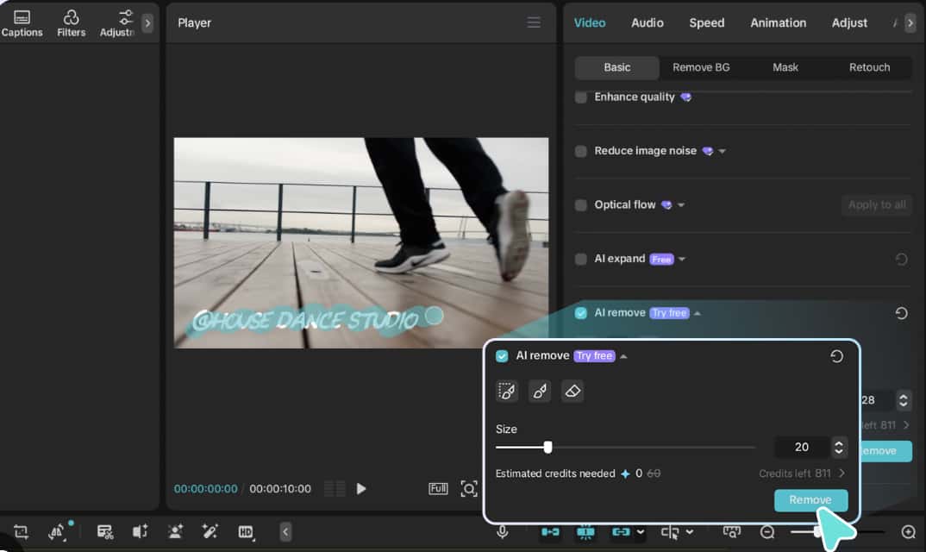Image resolution: width=926 pixels, height=552 pixels.
Task: Select the plain brush tool
Action: point(540,392)
